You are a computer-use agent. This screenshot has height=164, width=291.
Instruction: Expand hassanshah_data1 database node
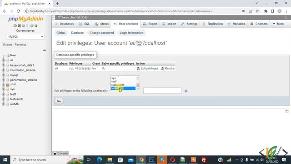coord(3,65)
